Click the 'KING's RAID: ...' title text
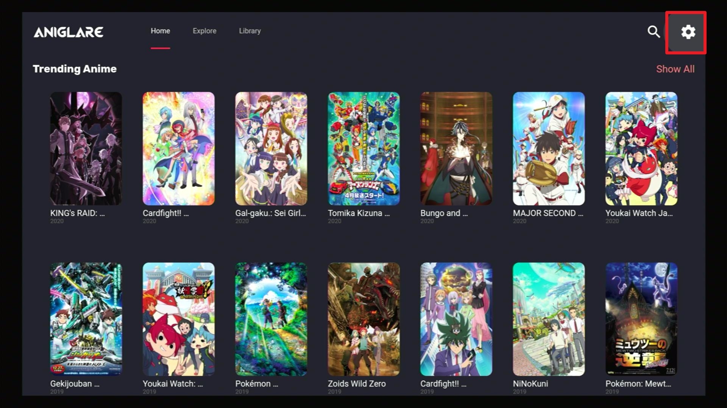This screenshot has height=408, width=727. (78, 213)
